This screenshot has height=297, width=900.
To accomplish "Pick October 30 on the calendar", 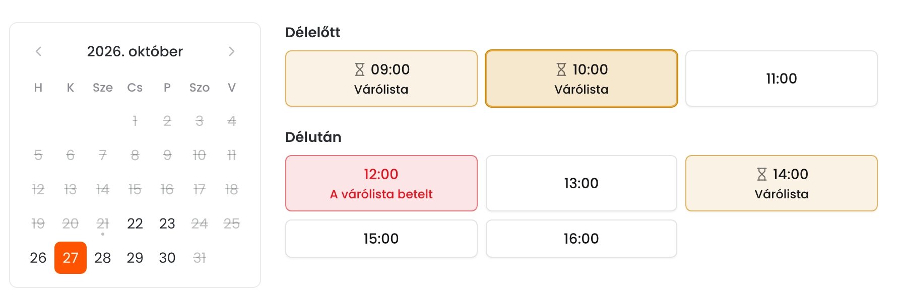I will coord(167,258).
